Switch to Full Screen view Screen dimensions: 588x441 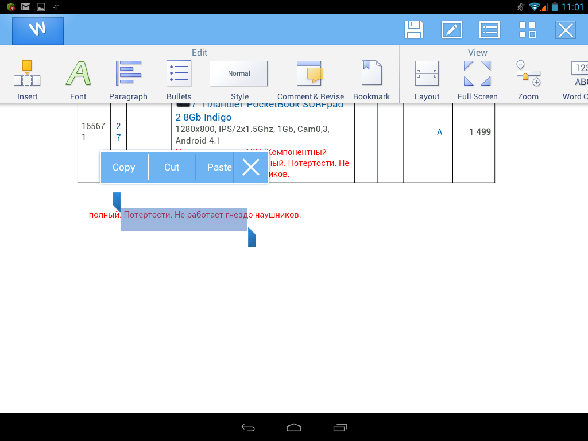tap(477, 80)
